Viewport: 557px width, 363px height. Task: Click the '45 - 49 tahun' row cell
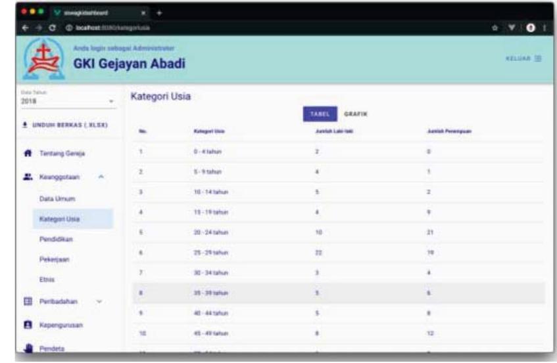[x=210, y=333]
